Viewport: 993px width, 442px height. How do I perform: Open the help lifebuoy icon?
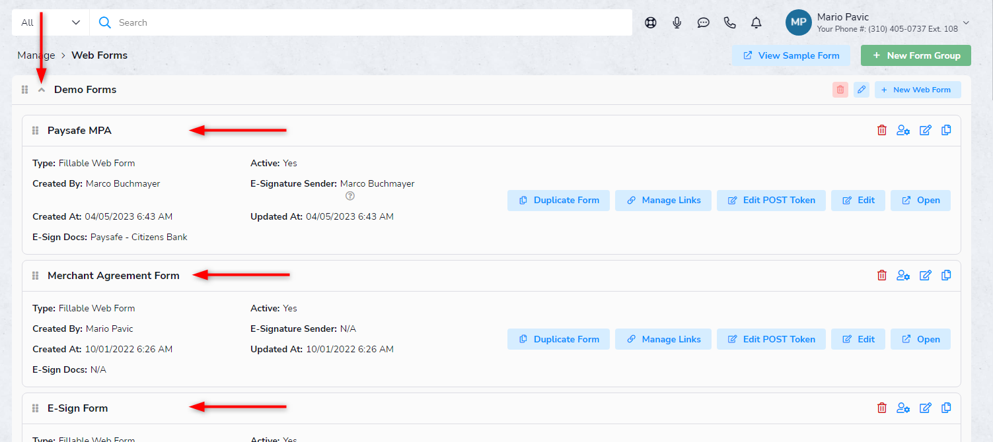651,22
